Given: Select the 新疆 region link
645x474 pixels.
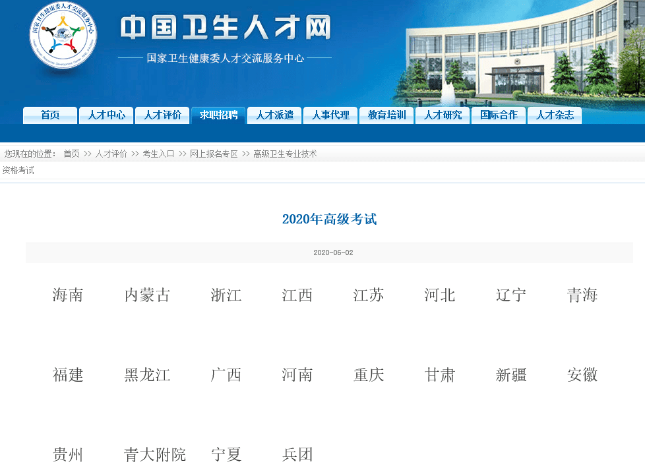Looking at the screenshot, I should (x=511, y=375).
